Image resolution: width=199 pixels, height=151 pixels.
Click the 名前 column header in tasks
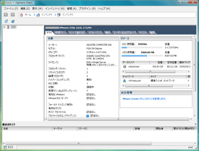27,129
